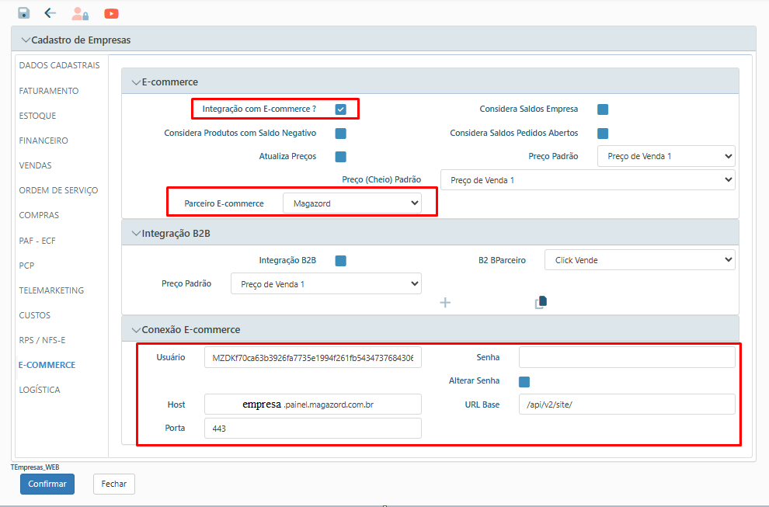769x507 pixels.
Task: Open the YouTube video help icon
Action: click(111, 13)
